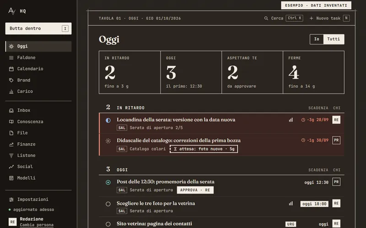Click the Faldone list icon
This screenshot has width=366, height=228.
point(11,58)
